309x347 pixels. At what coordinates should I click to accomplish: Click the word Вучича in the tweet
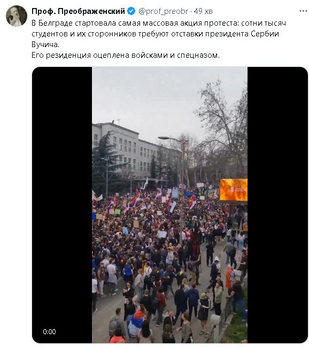point(45,44)
